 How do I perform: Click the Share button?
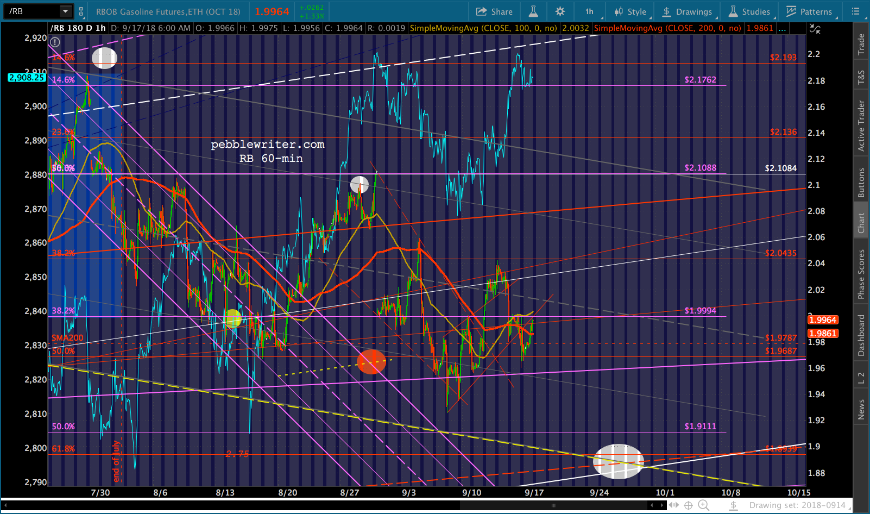494,11
